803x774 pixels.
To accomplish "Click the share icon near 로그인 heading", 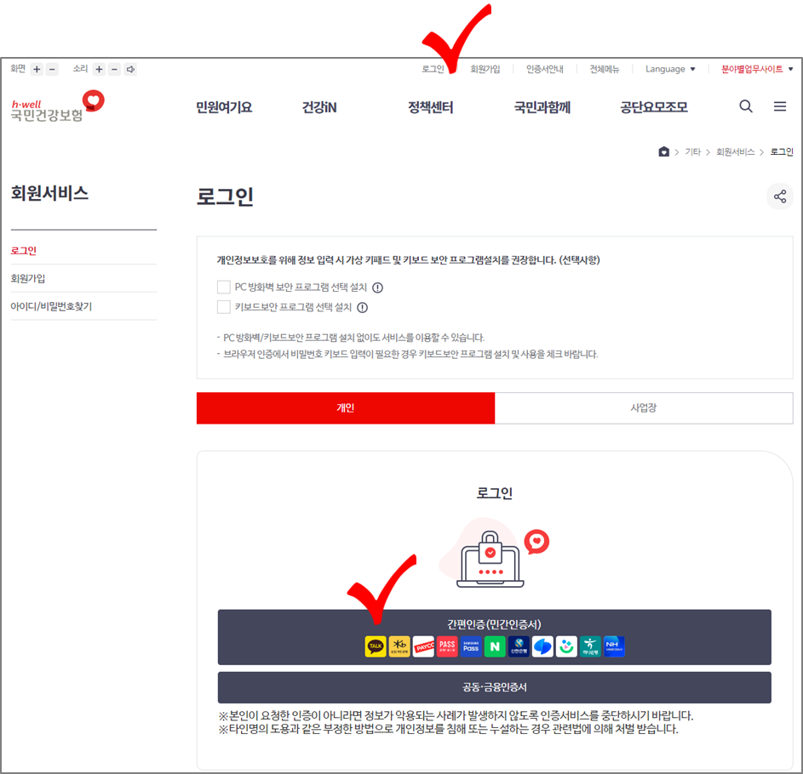I will pos(780,196).
